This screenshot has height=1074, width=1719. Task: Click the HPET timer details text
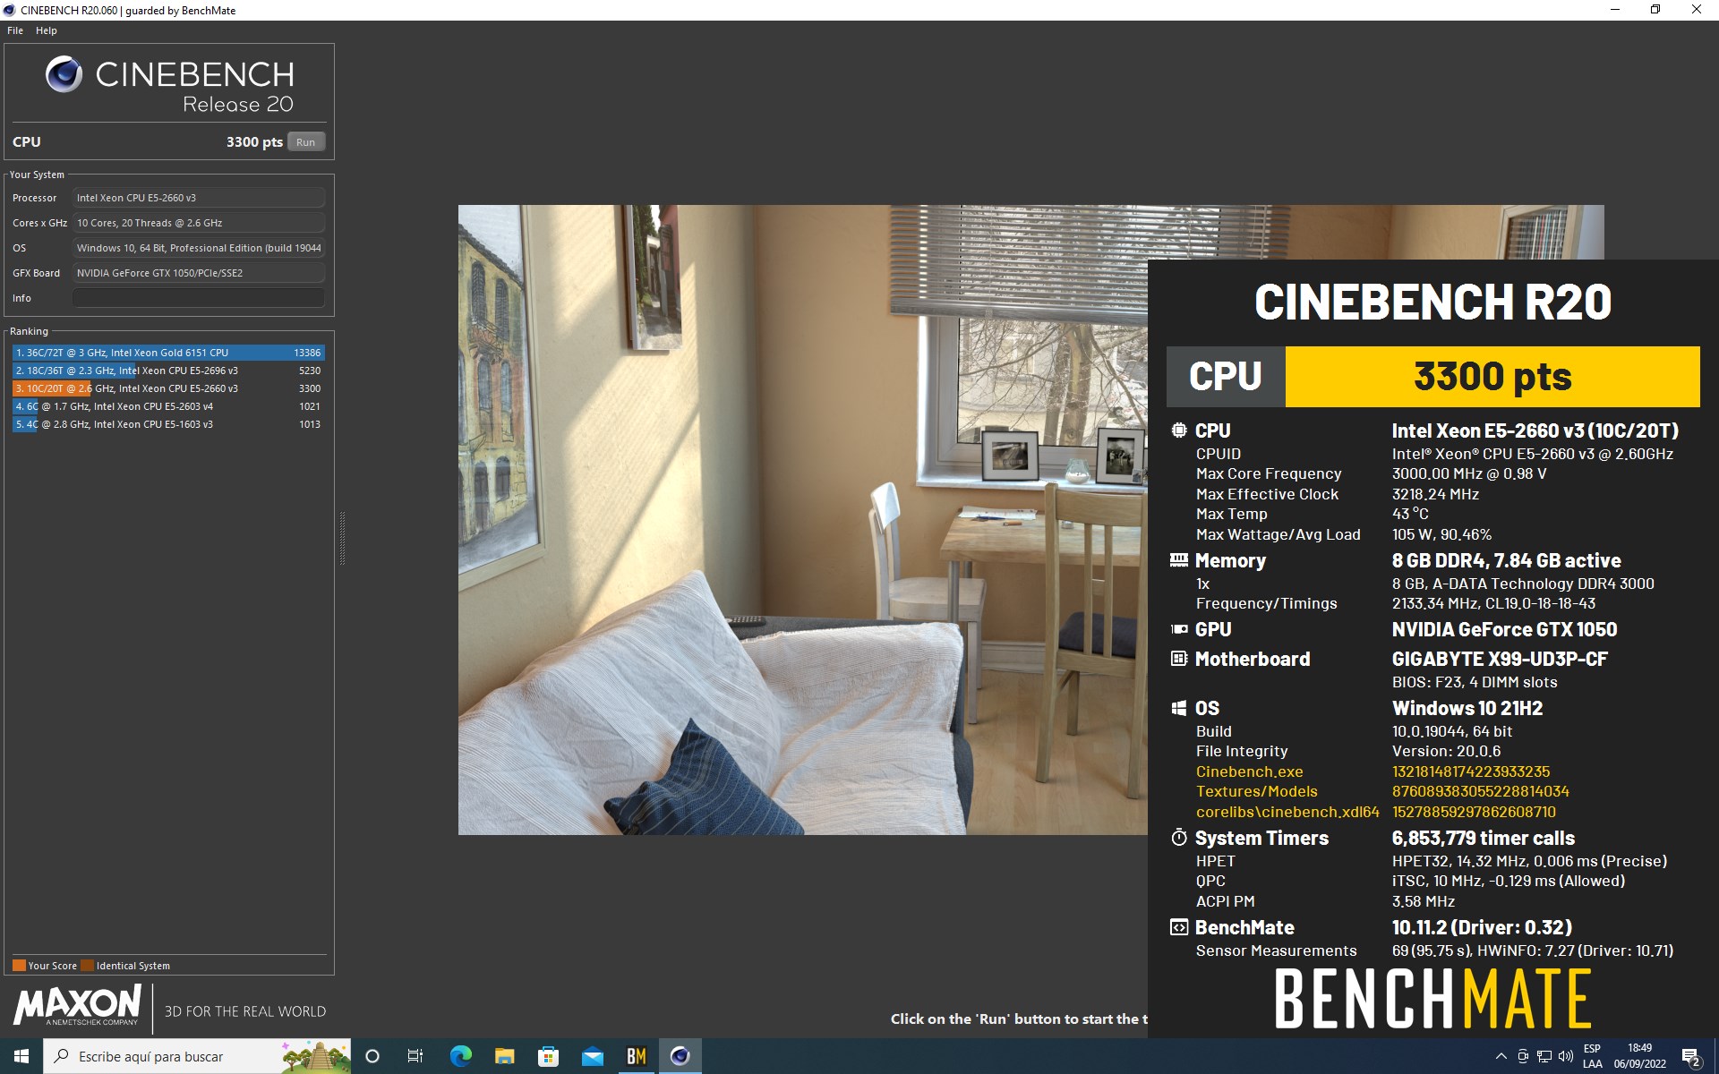point(1529,861)
